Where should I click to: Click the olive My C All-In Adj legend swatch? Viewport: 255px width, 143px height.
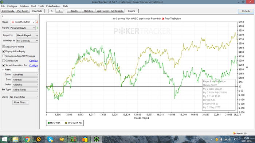66,123
